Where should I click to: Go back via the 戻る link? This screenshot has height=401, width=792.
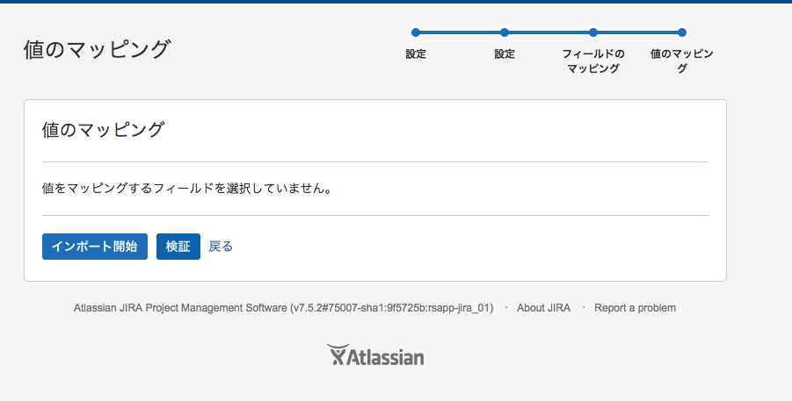[x=221, y=247]
